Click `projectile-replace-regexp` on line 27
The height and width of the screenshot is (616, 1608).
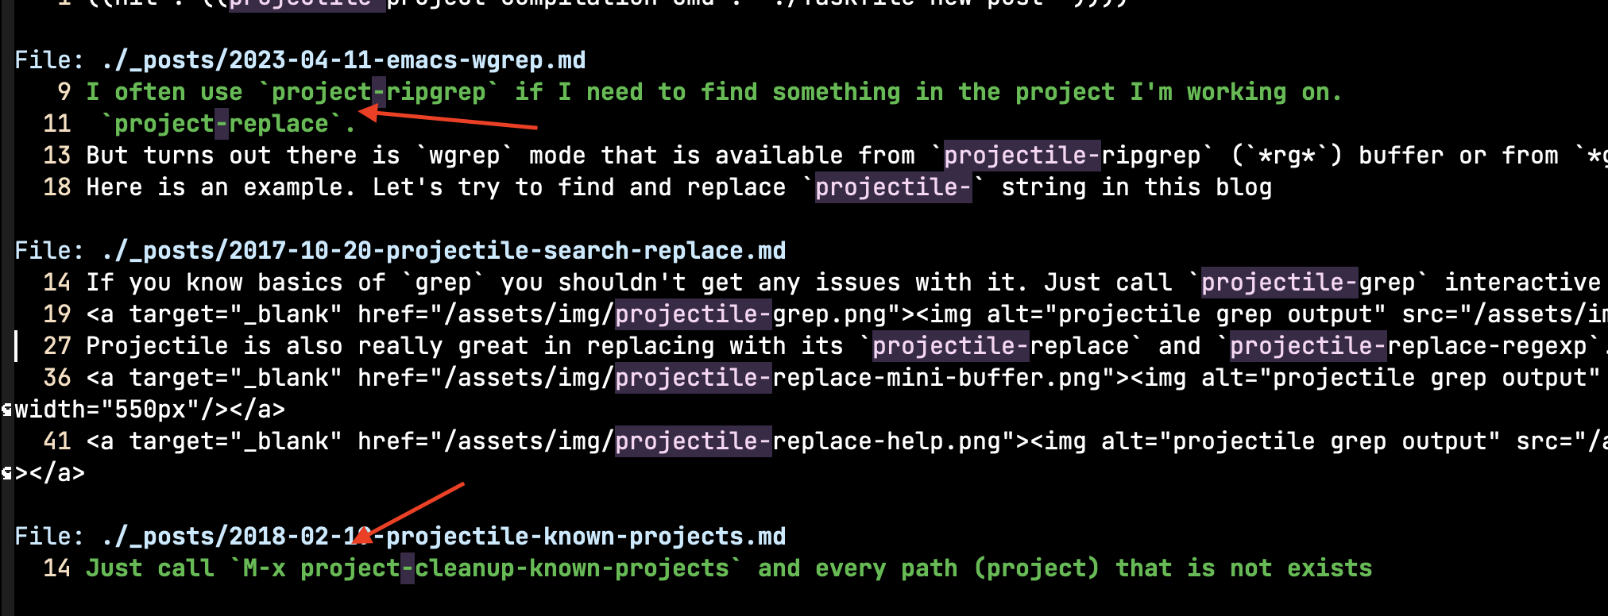coord(1409,346)
